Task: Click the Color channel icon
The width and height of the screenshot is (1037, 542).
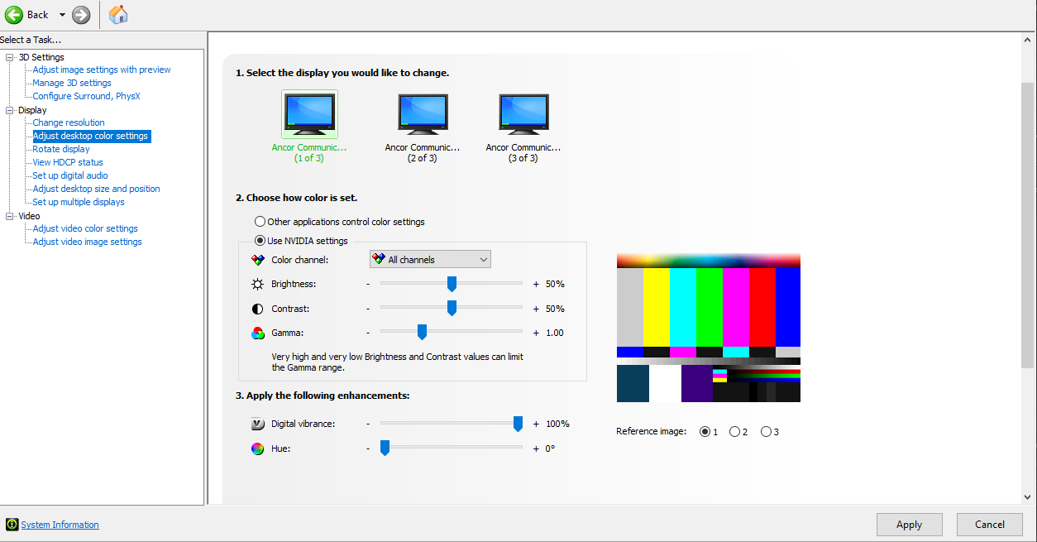Action: click(257, 260)
